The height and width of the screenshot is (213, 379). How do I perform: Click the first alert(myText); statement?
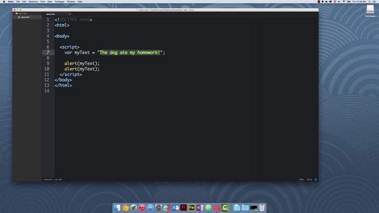[x=82, y=63]
